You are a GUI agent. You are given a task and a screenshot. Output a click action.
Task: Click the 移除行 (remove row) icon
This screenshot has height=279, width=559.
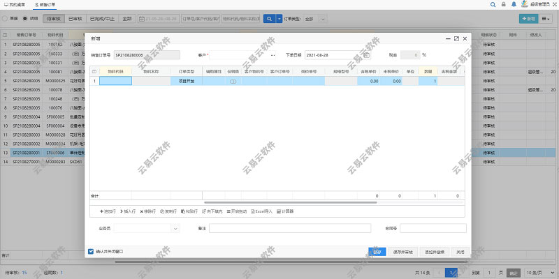pyautogui.click(x=142, y=211)
